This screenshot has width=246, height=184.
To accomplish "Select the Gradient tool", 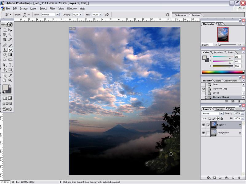I will (x=10, y=55).
